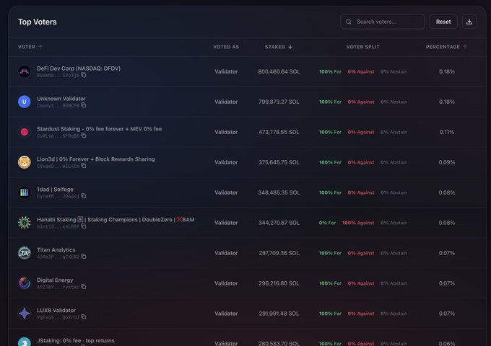Click the Voted As column header

pos(226,47)
